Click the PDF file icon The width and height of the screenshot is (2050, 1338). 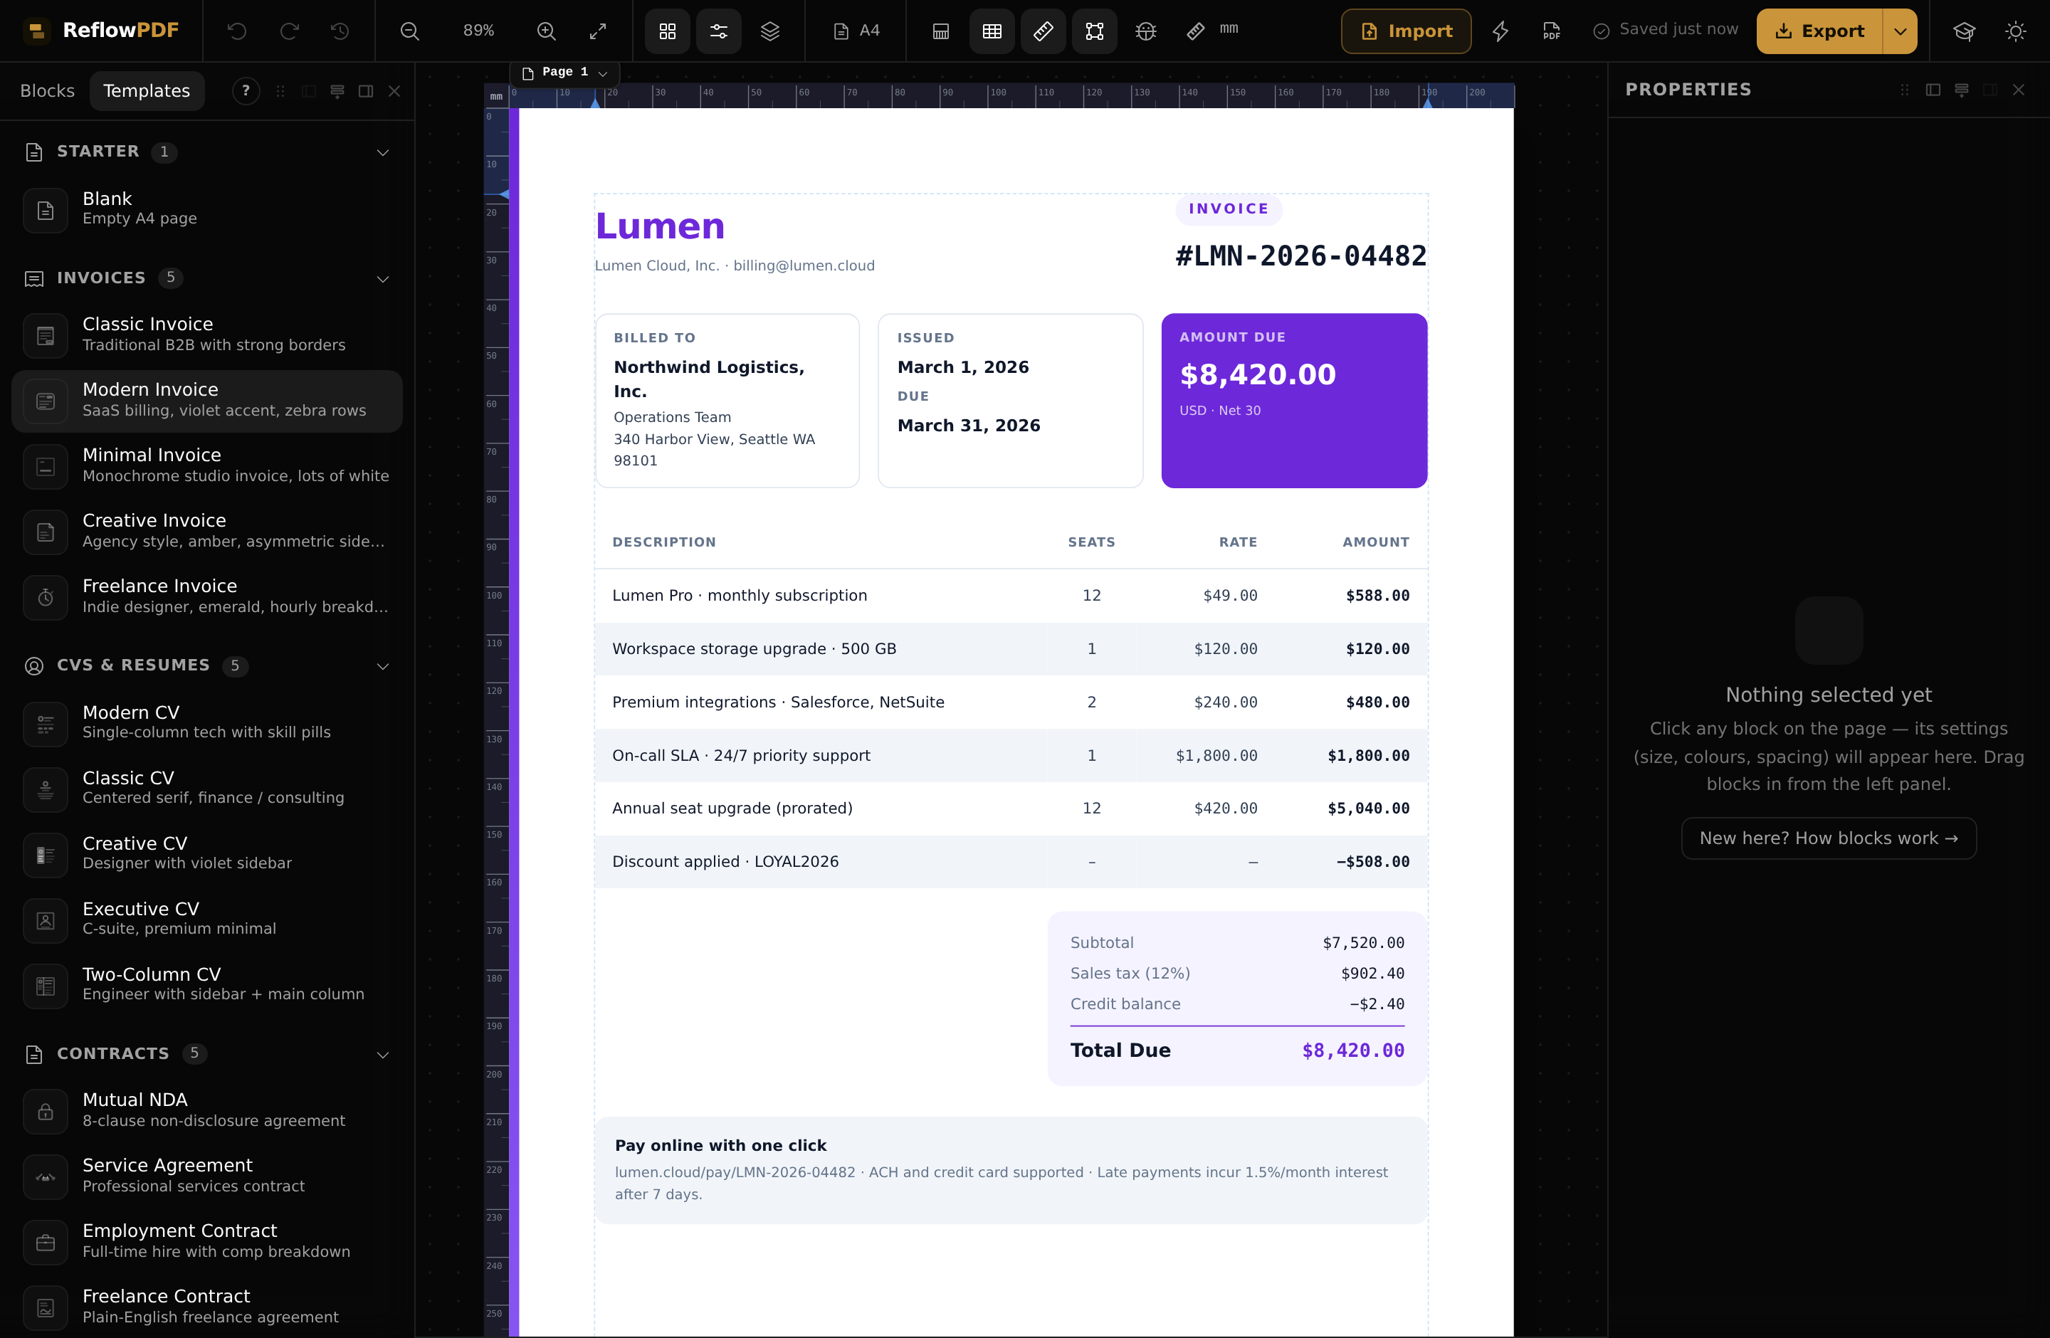(x=1551, y=31)
